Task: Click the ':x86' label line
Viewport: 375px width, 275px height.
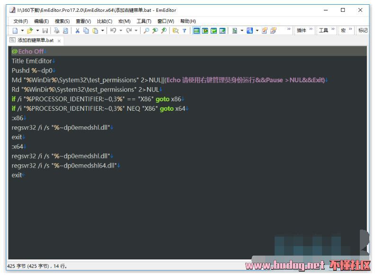Action: coord(17,118)
